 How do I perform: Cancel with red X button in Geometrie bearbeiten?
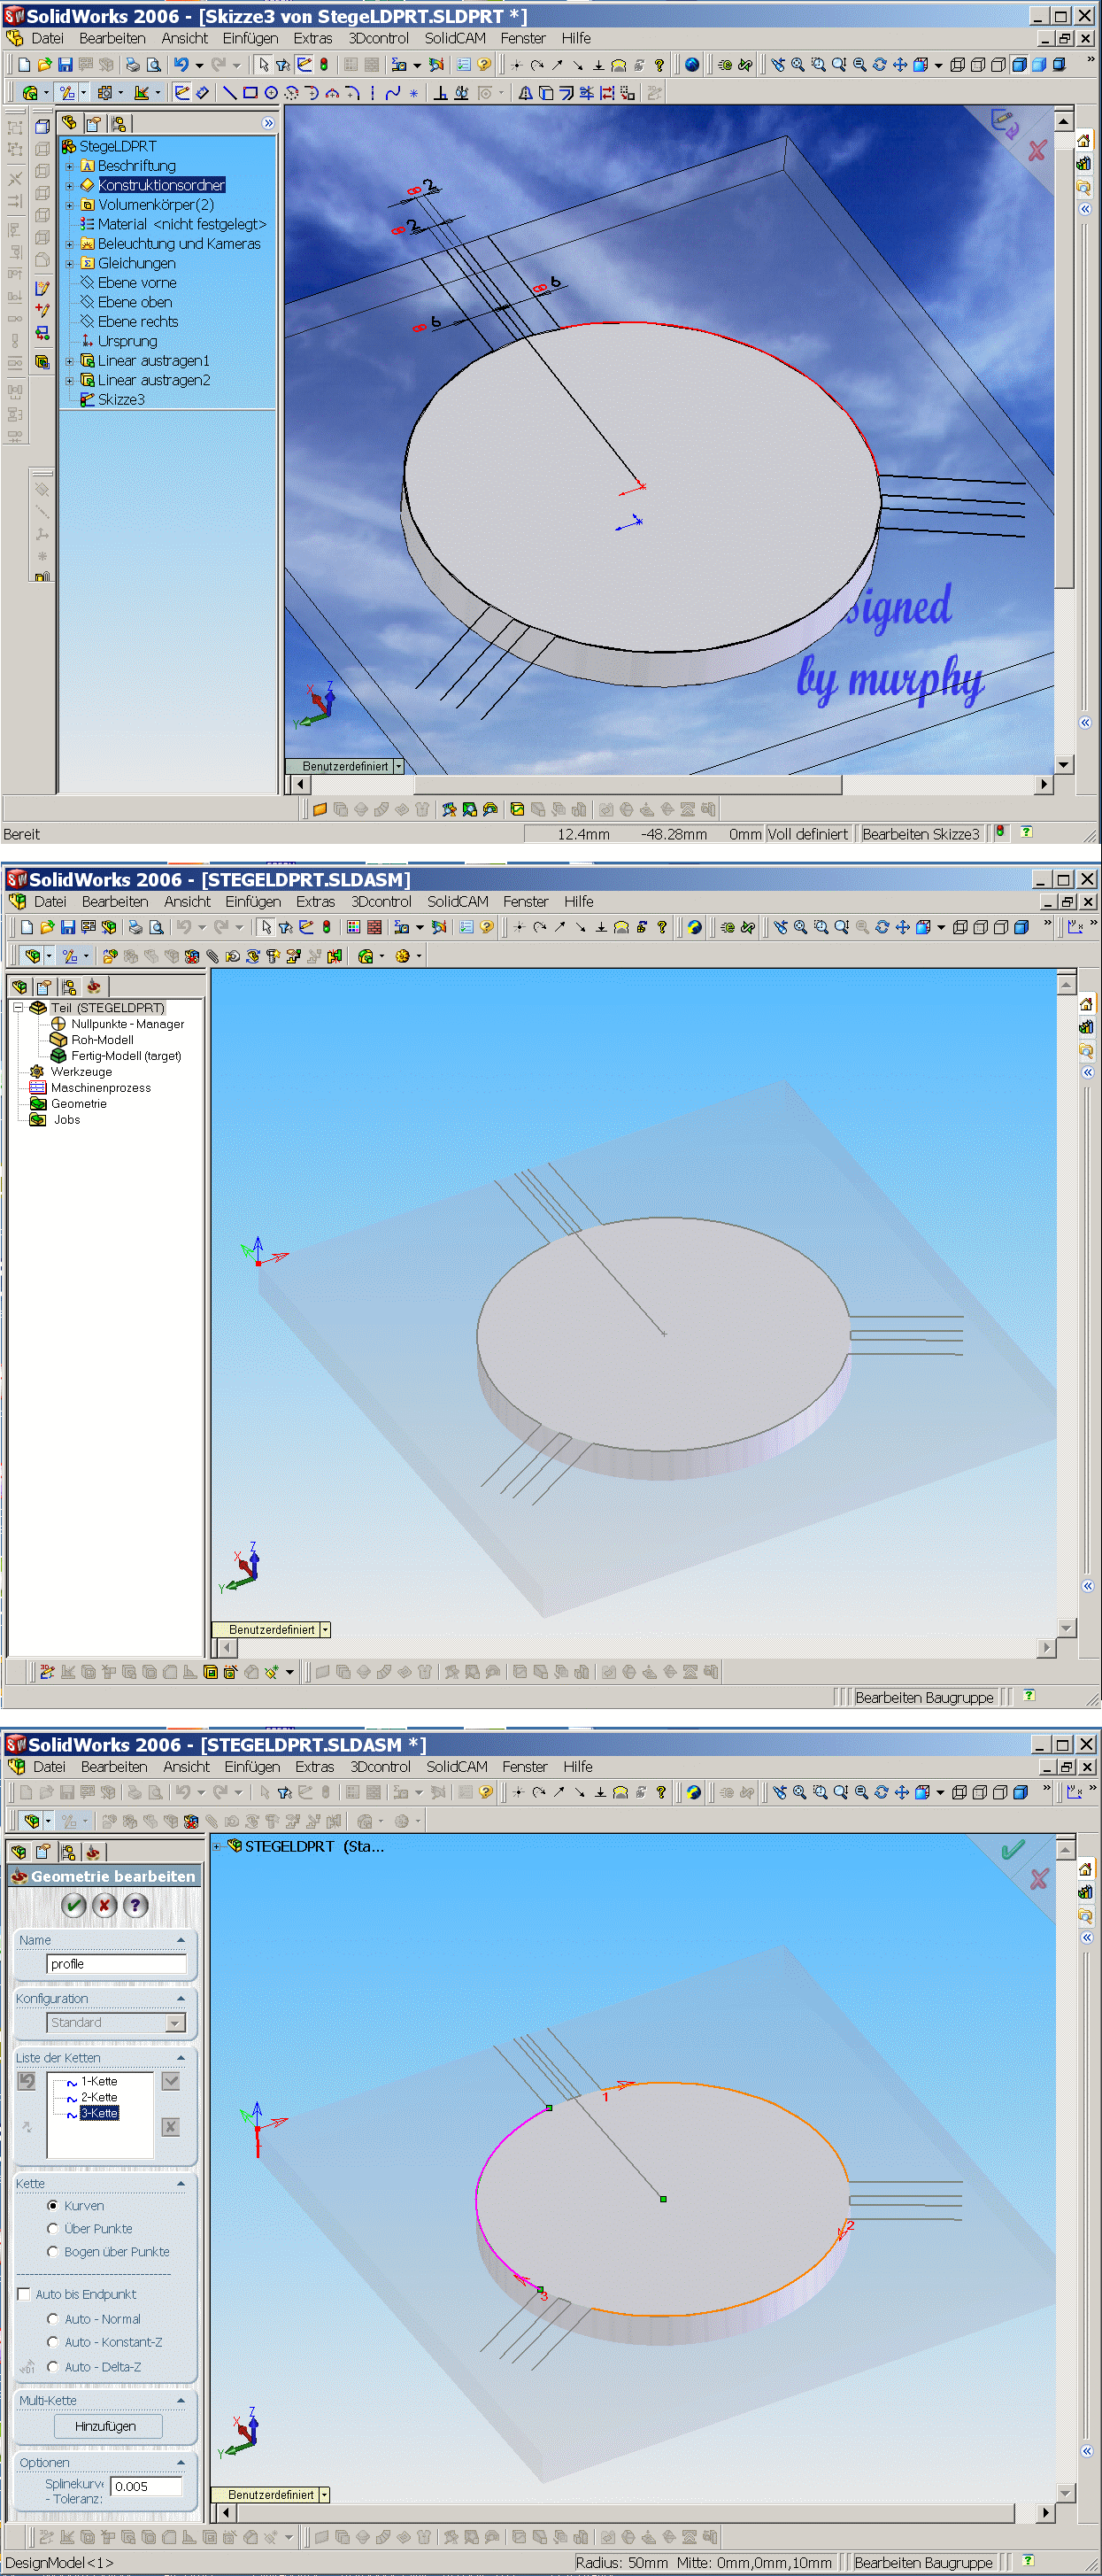[x=104, y=1905]
